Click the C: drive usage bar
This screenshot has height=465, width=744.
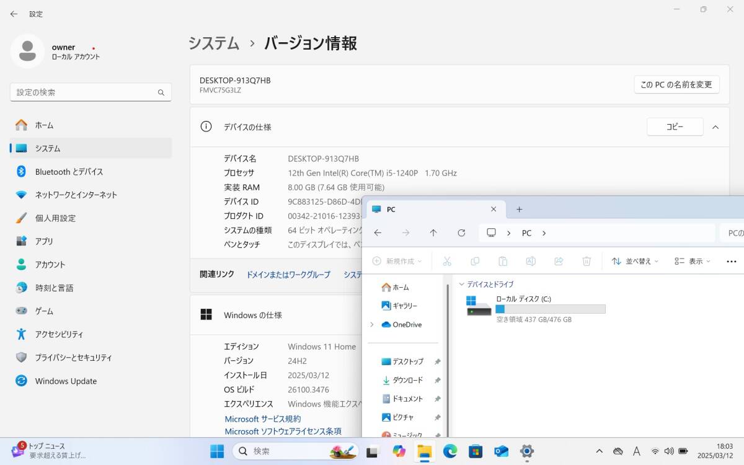pos(551,309)
